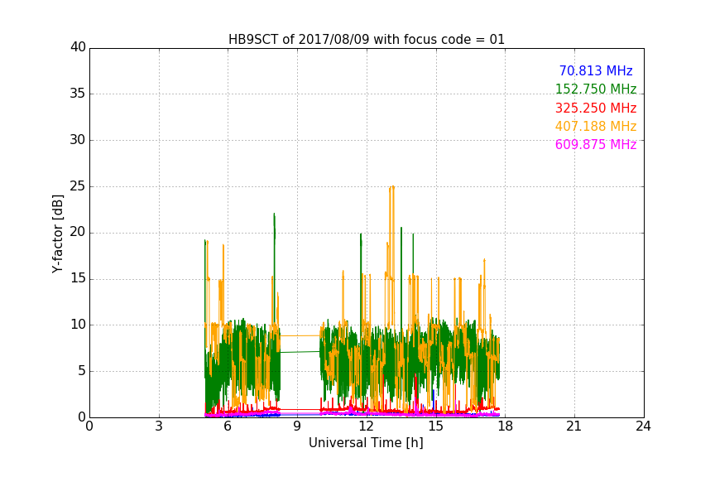
Task: Click y-axis tick label 25
Action: (78, 186)
